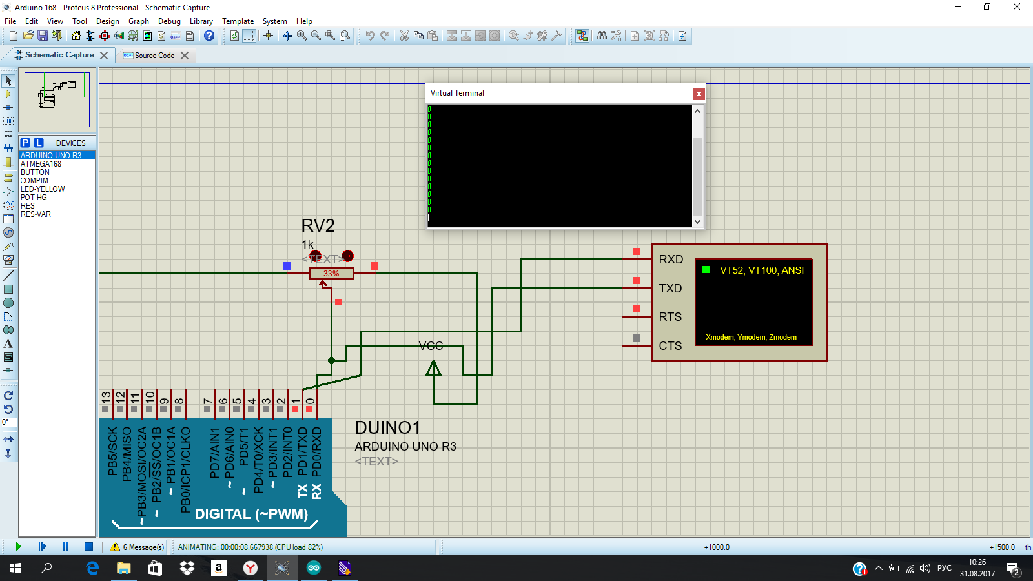The width and height of the screenshot is (1033, 581).
Task: Open the Library menu
Action: tap(201, 21)
